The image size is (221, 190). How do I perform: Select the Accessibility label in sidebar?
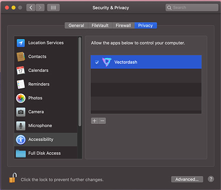pos(41,140)
